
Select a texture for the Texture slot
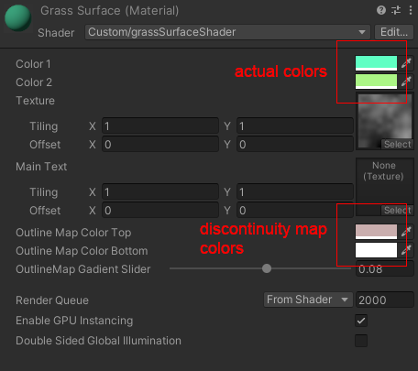point(397,144)
